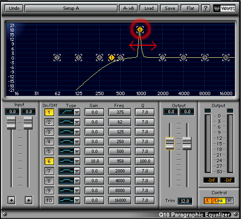This screenshot has height=219, width=241.
Task: Click the left input fader handle
Action: 11,123
